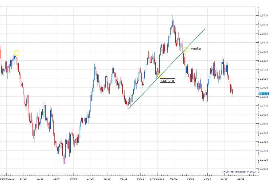
Task: Click the yellow circle above the compra label
Action: pos(161,75)
